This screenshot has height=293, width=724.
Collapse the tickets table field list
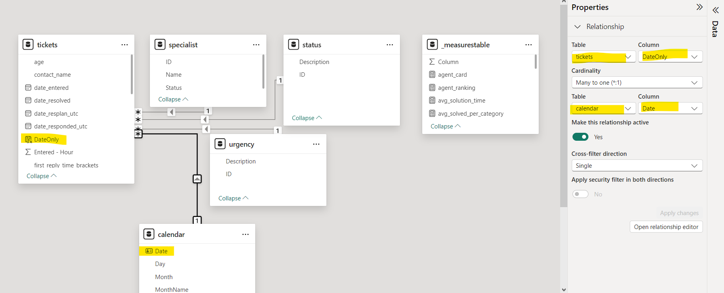(41, 176)
